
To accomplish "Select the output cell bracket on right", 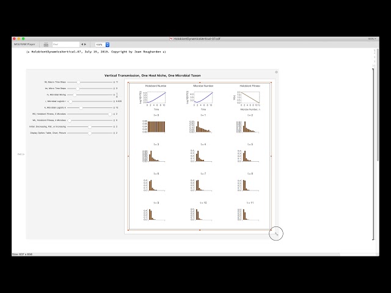I will (x=373, y=154).
